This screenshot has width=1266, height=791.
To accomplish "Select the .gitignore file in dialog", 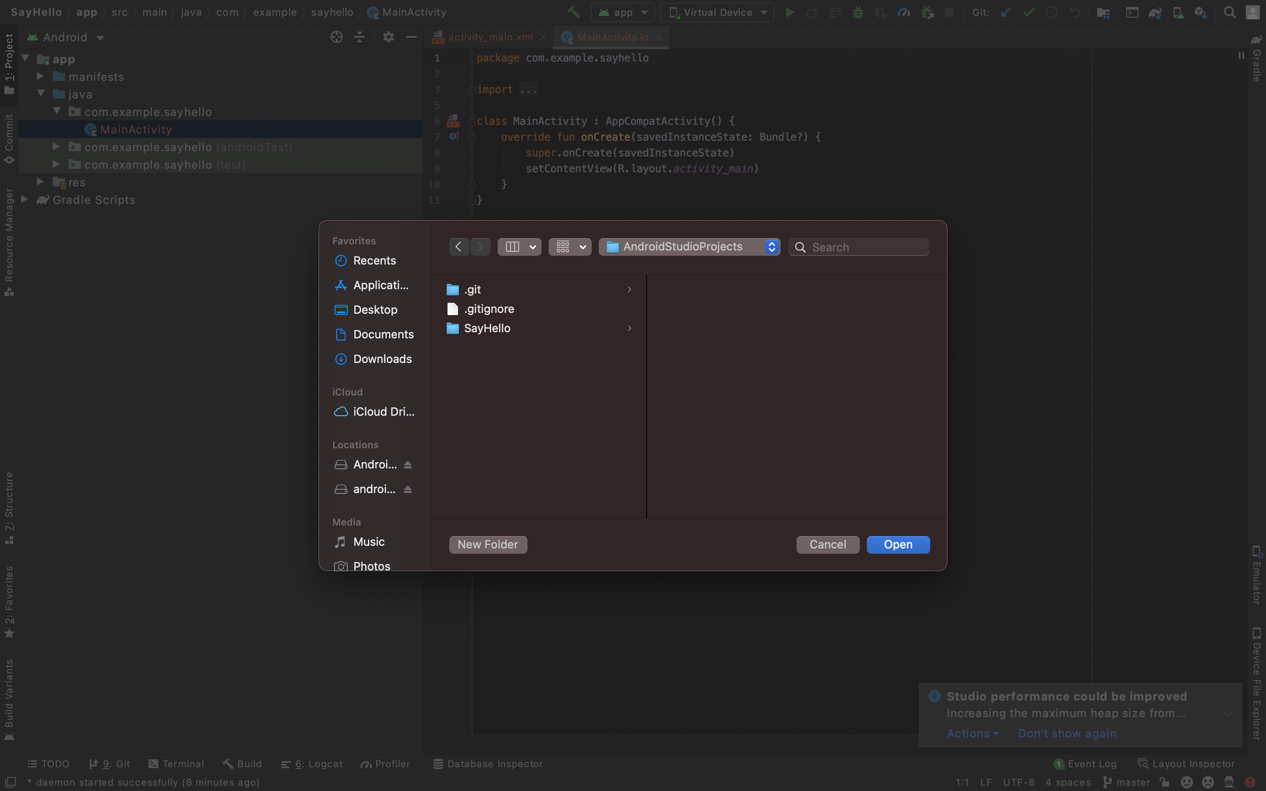I will pyautogui.click(x=489, y=308).
